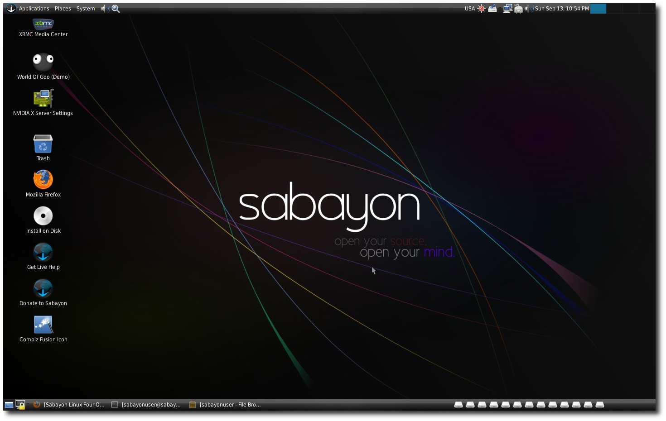This screenshot has height=421, width=666.
Task: Click the terminal icon in the taskbar
Action: pos(115,405)
